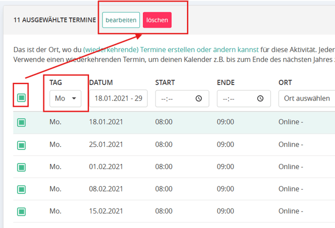
Task: Open the TAG weekday dropdown showing Mo
Action: [66, 98]
